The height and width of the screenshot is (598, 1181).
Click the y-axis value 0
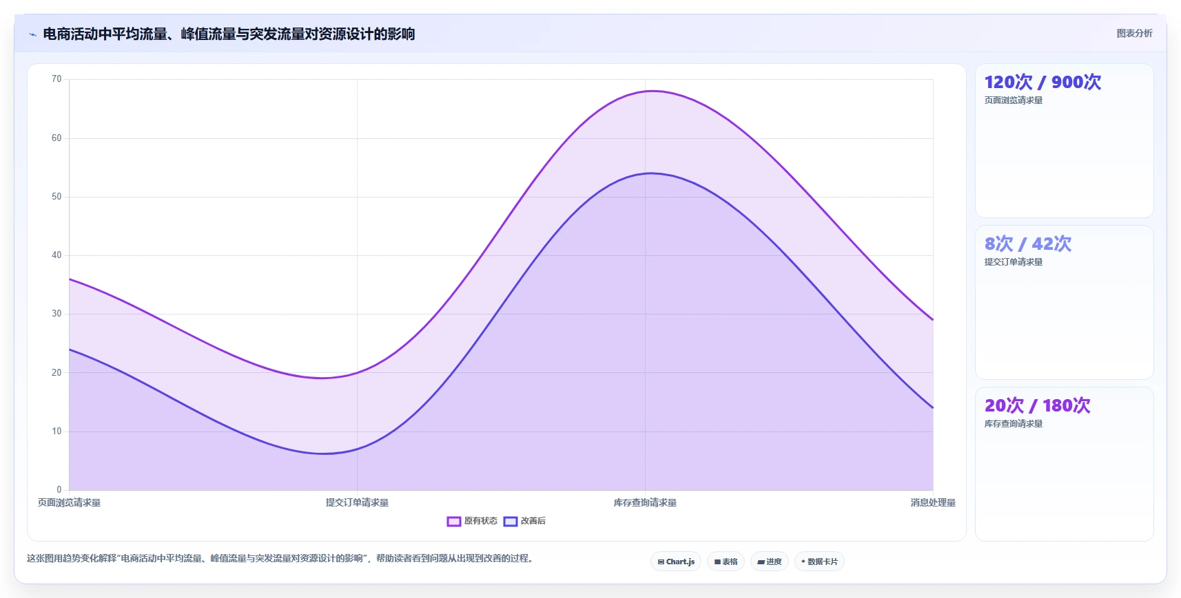59,490
